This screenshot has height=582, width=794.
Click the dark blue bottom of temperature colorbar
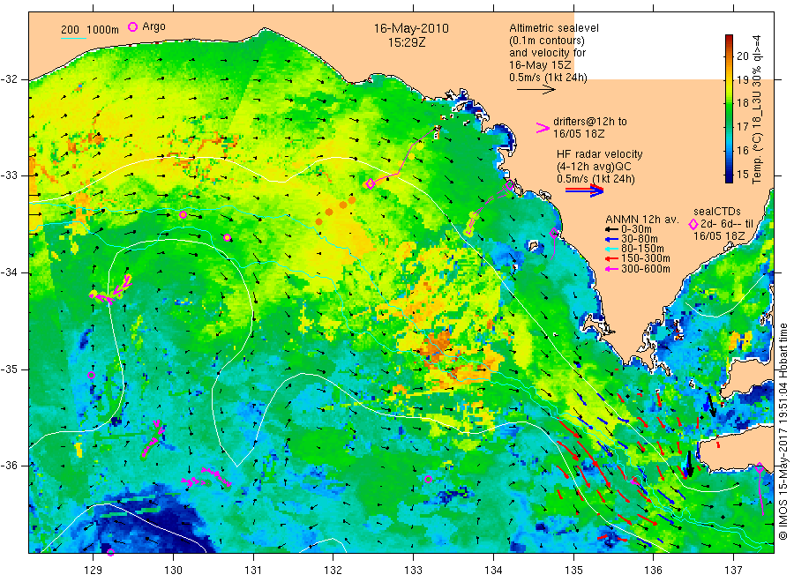[729, 177]
